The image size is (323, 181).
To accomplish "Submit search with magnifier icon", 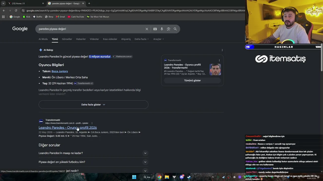I will tap(175, 29).
